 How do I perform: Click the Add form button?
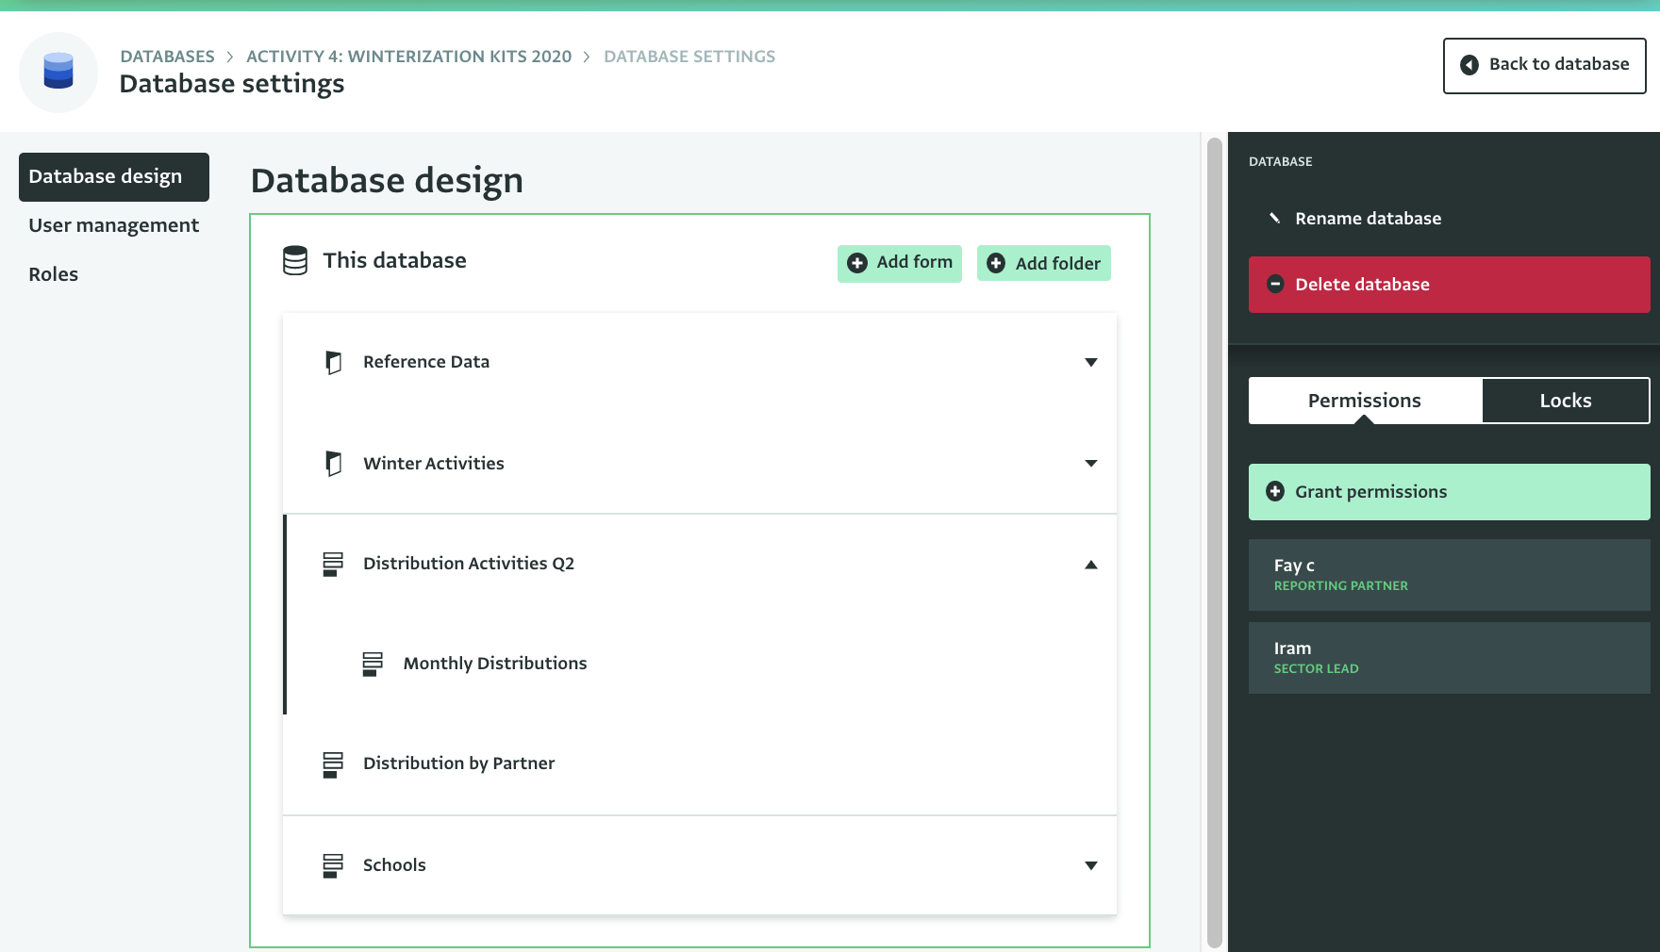(x=898, y=263)
